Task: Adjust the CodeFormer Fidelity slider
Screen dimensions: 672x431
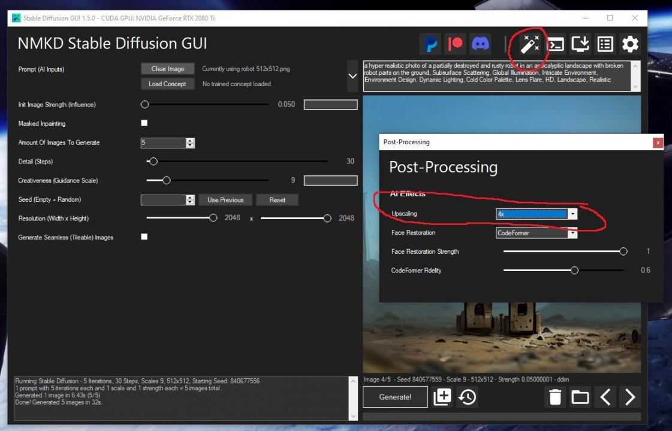Action: pos(574,271)
